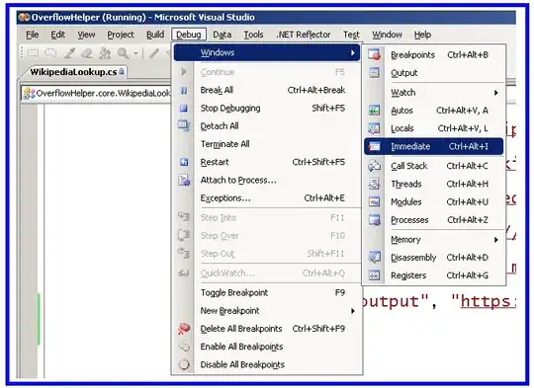Open the Immediate window
The height and width of the screenshot is (388, 534).
[433, 146]
